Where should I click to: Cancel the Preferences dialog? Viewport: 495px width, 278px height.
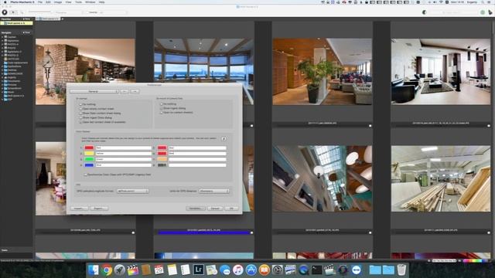(215, 208)
